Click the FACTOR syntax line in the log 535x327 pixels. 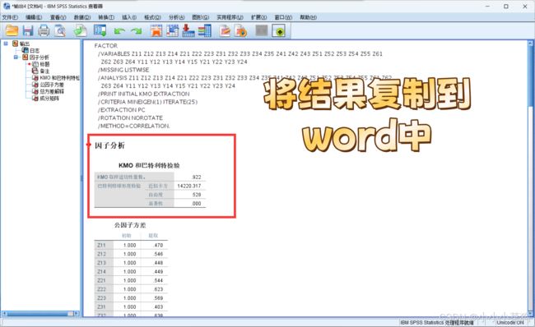click(106, 46)
